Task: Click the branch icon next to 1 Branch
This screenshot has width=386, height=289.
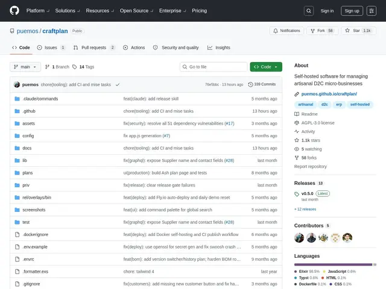Action: point(47,67)
